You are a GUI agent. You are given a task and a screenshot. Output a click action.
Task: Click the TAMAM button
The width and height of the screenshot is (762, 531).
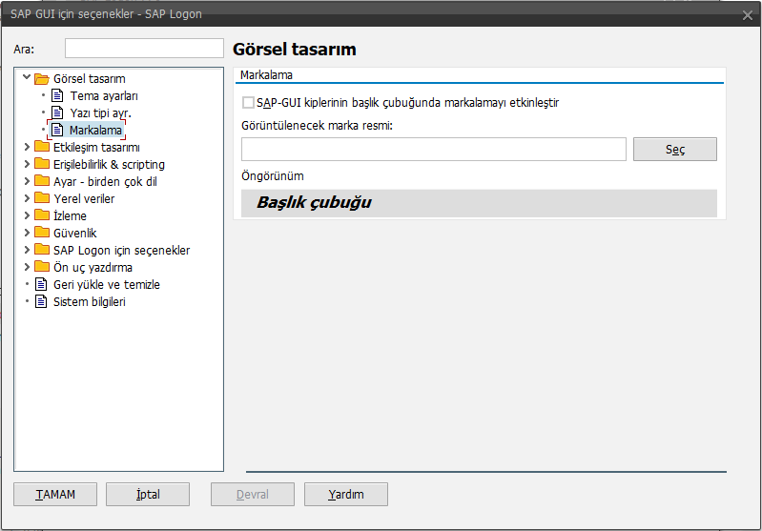click(x=55, y=494)
